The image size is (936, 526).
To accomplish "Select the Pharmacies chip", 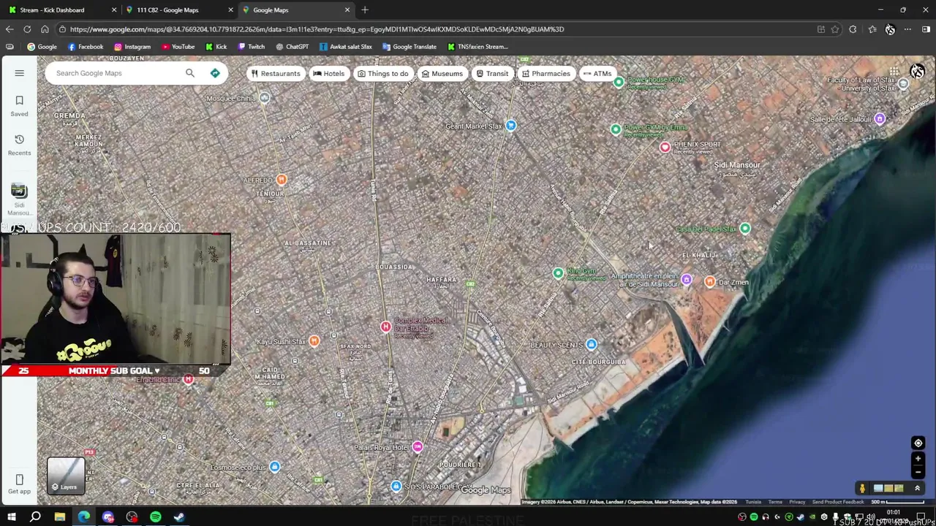I will pyautogui.click(x=546, y=74).
